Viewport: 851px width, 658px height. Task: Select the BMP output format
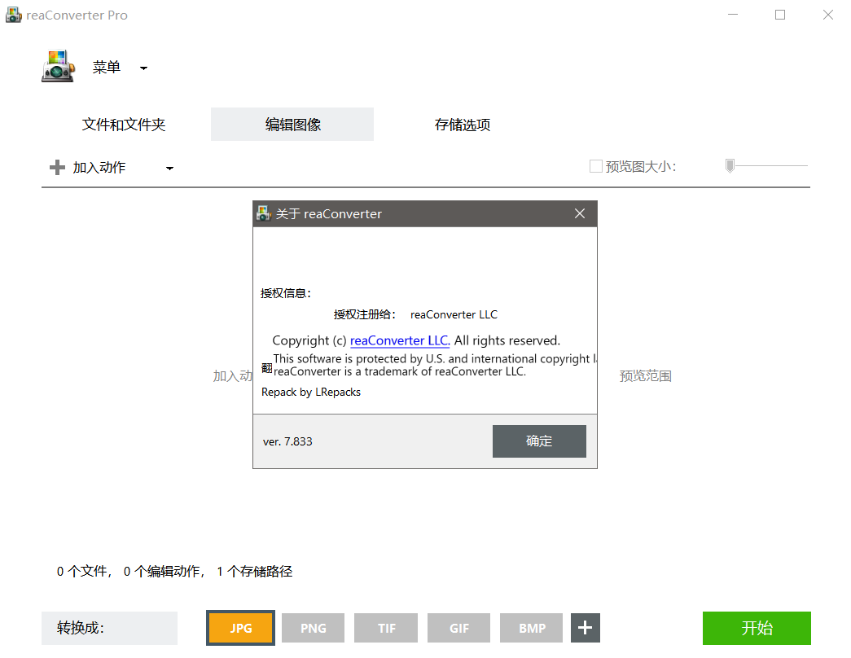(531, 628)
